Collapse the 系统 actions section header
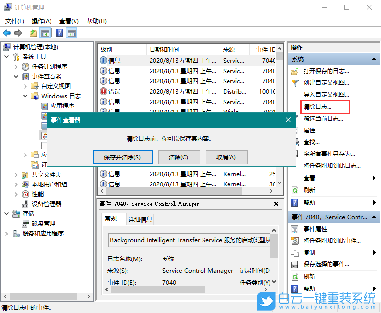 (x=333, y=59)
